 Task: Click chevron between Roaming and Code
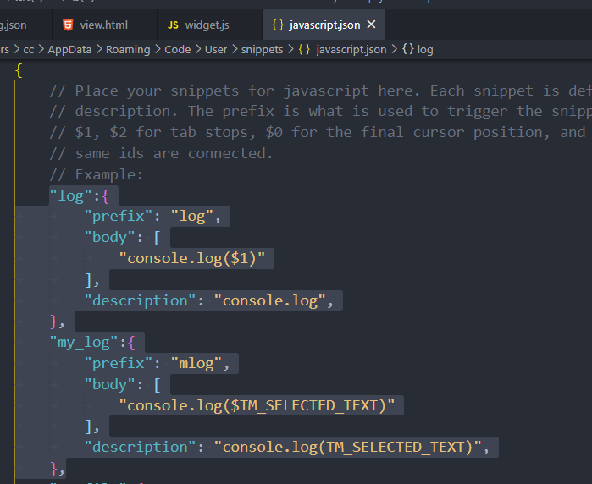(x=158, y=49)
